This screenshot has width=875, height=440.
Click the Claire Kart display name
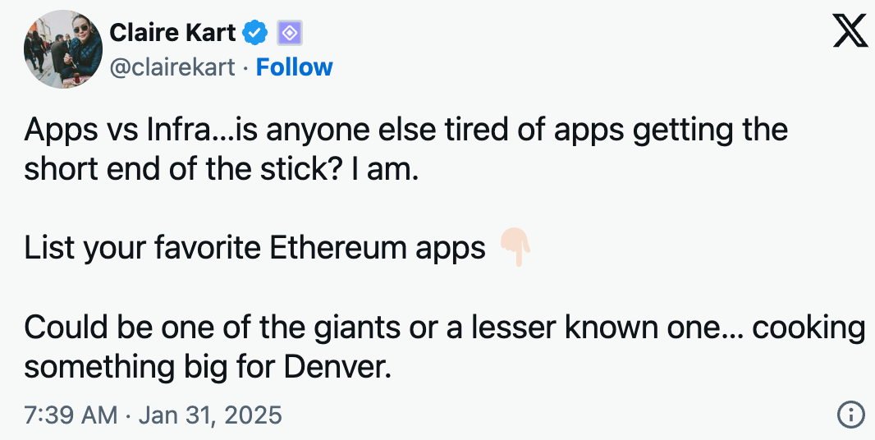point(172,32)
